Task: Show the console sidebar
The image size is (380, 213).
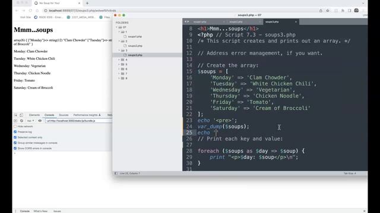Action: (16, 121)
